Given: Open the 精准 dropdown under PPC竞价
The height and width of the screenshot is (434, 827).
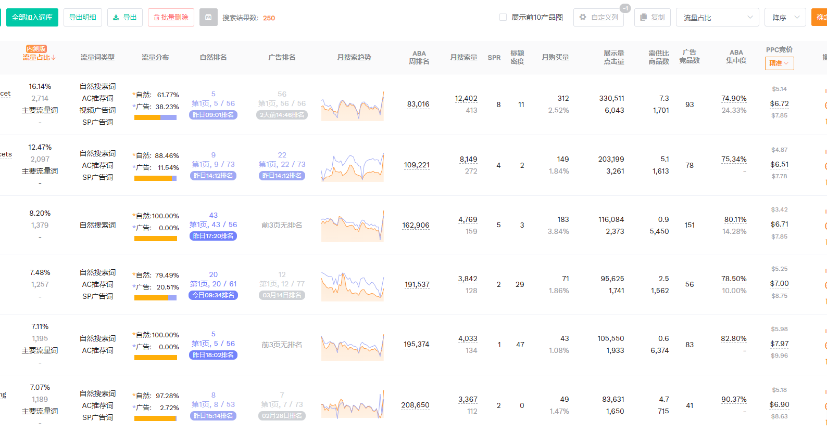Looking at the screenshot, I should point(779,63).
